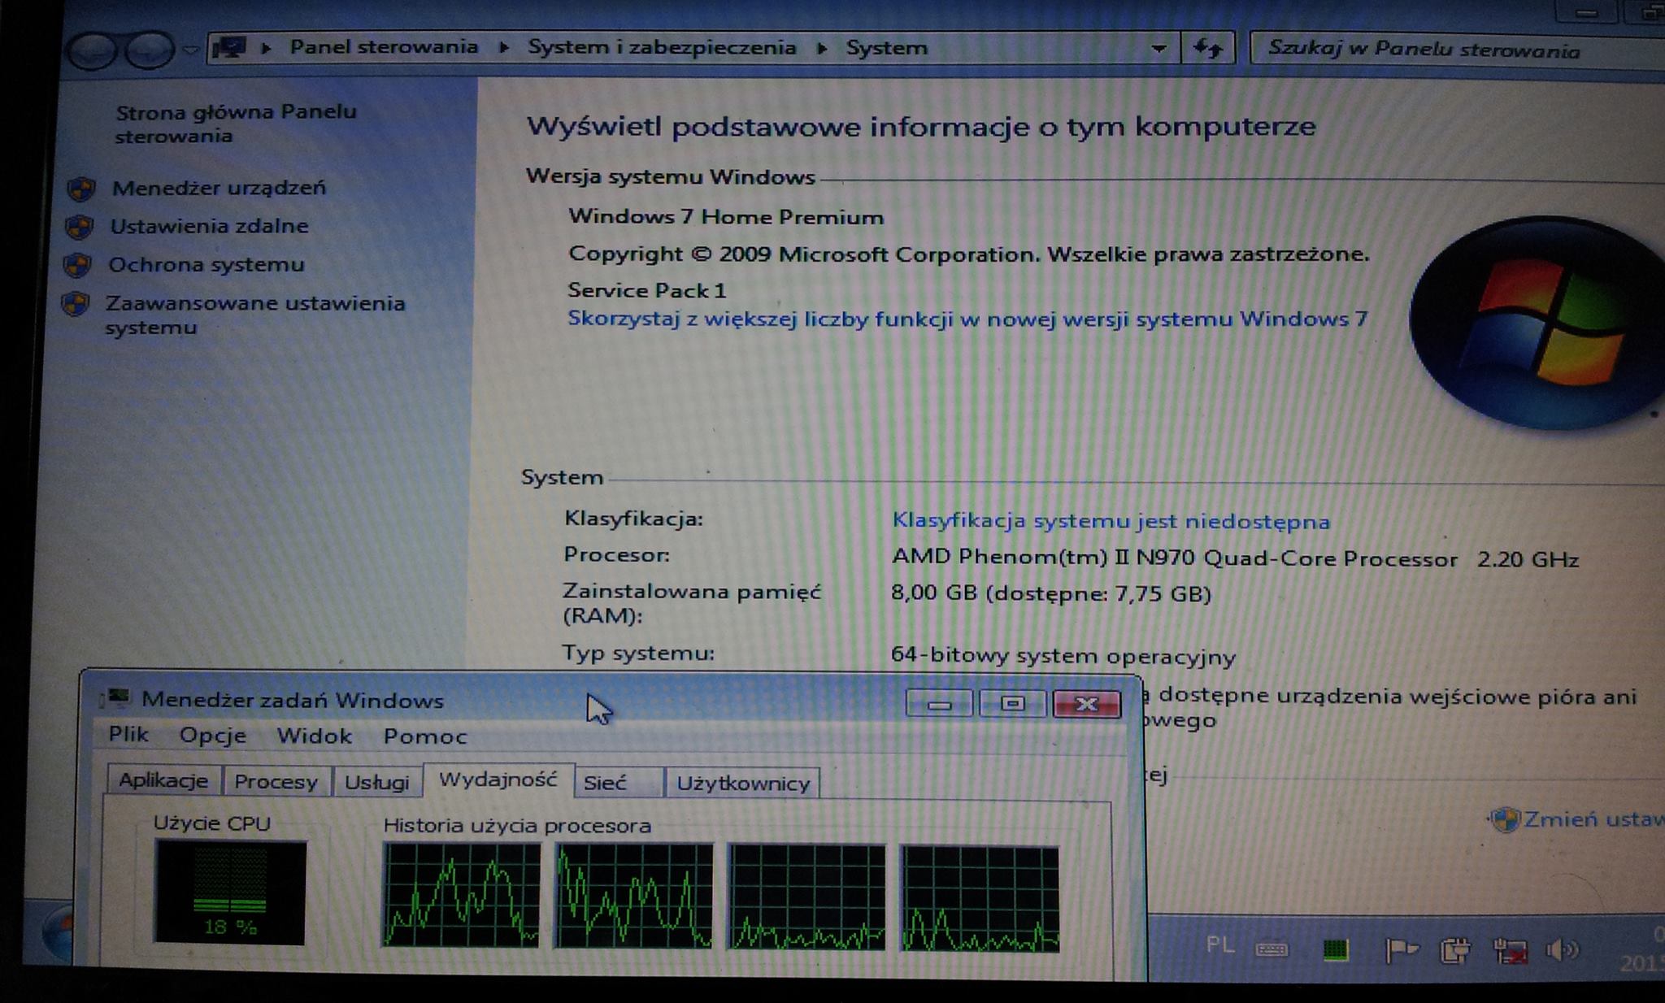The height and width of the screenshot is (1003, 1665).
Task: Click the green CPU meter tray icon
Action: [x=1336, y=949]
